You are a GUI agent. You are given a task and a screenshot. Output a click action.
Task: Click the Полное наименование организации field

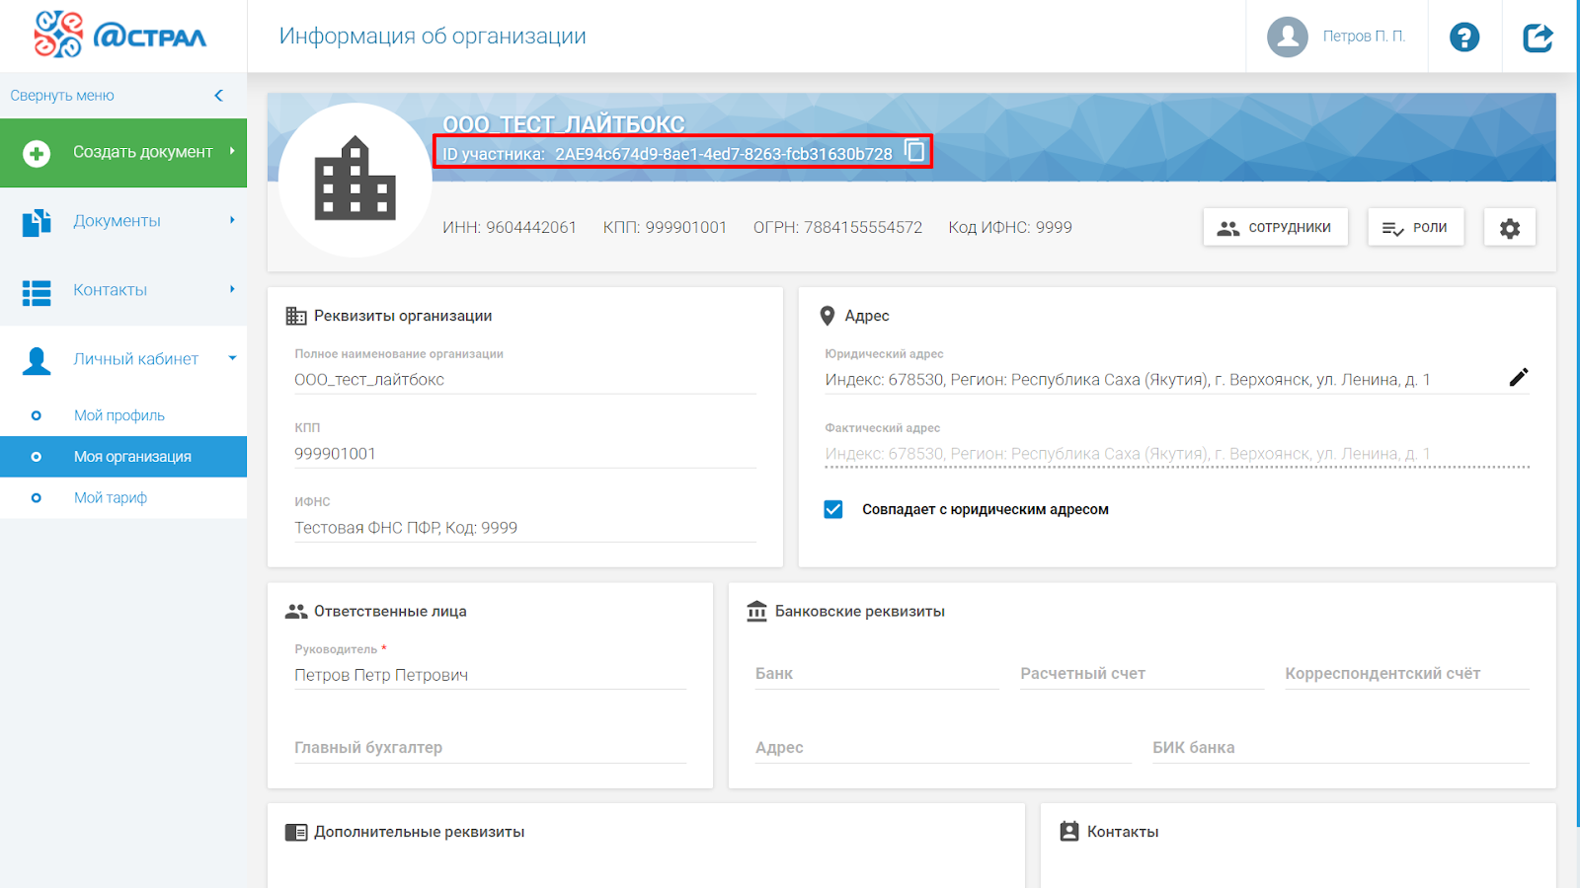pos(525,380)
